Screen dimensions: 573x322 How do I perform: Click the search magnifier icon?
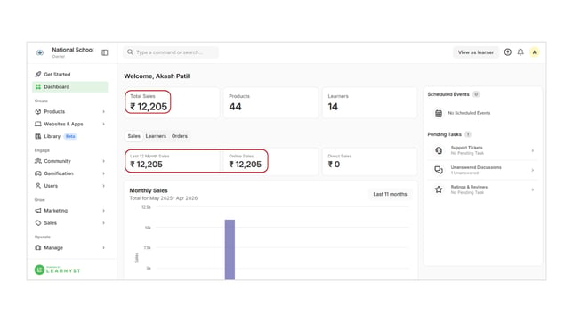pyautogui.click(x=130, y=52)
